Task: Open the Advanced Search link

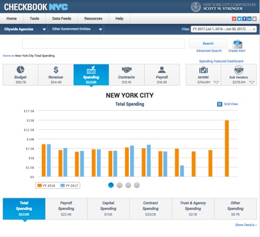Action: pyautogui.click(x=209, y=51)
